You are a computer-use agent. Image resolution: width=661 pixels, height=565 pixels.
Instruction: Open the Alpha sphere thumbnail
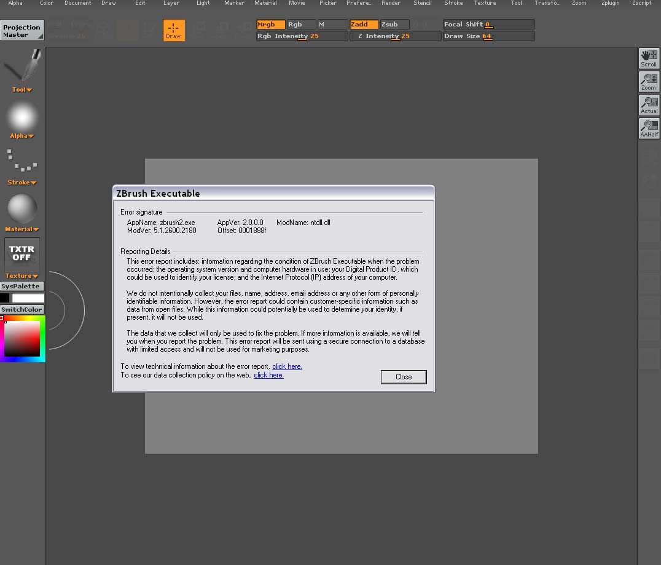coord(22,117)
